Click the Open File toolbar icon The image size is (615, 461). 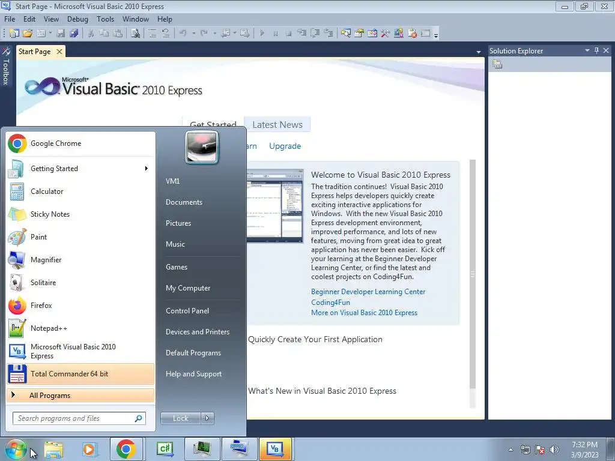(x=28, y=34)
